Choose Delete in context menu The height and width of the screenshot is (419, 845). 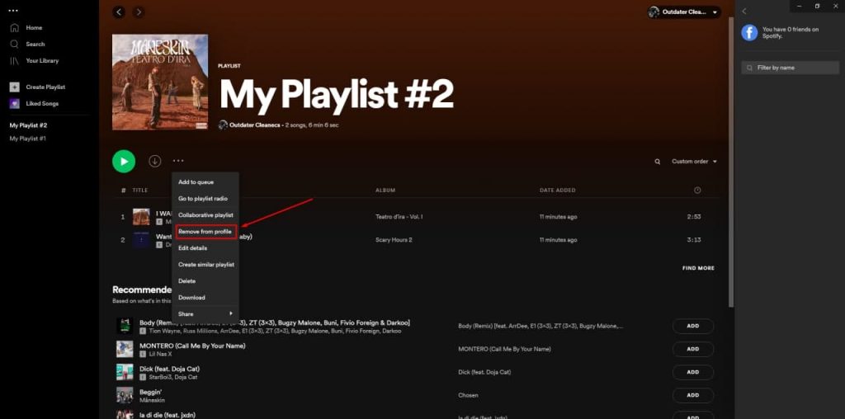click(205, 281)
